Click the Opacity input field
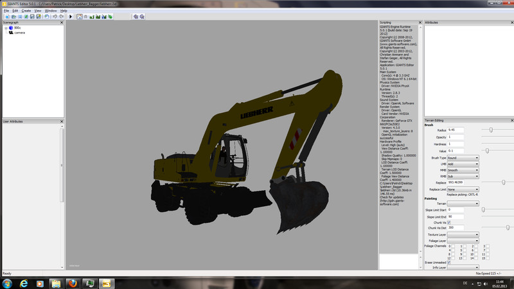 [456, 137]
